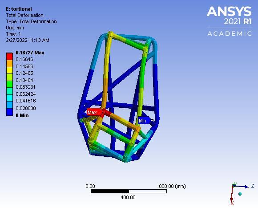Select the red legend color band

pos(9,56)
